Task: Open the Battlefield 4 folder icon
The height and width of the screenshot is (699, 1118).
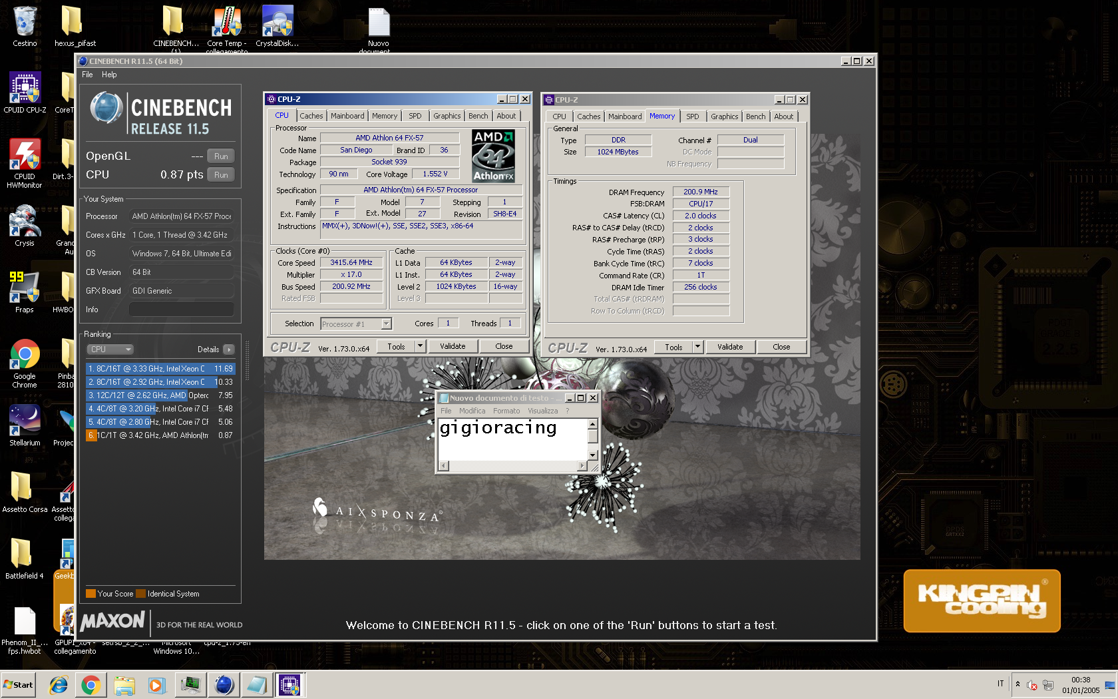Action: tap(25, 558)
